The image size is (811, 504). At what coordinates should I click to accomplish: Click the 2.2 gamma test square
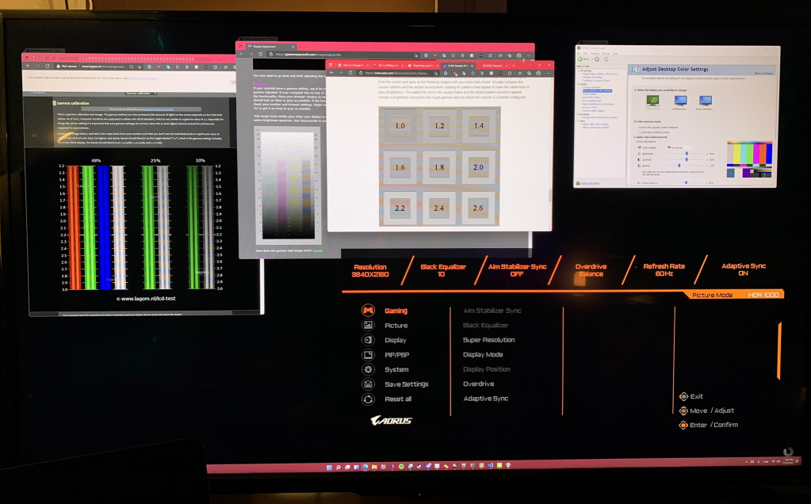pyautogui.click(x=400, y=208)
